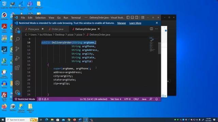218x122 pixels.
Task: Open the Extensions view
Action: (x=17, y=68)
